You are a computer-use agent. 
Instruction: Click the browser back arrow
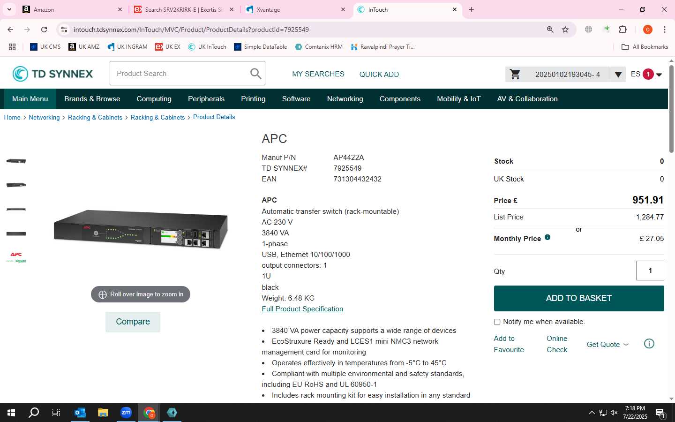(x=10, y=30)
